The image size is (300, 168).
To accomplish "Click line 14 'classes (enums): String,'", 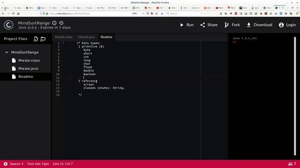I will coord(104,88).
